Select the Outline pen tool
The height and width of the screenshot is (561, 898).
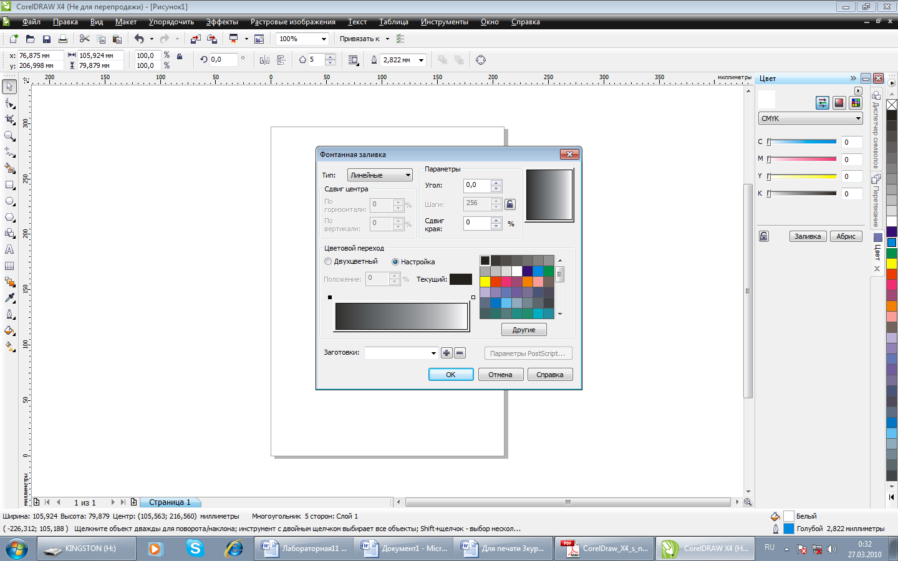(x=9, y=314)
